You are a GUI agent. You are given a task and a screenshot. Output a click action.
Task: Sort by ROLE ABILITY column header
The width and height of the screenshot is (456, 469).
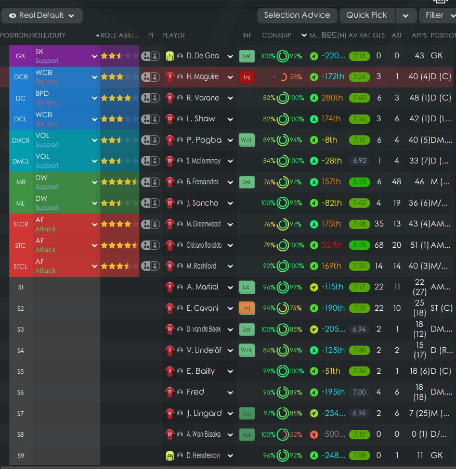(120, 35)
